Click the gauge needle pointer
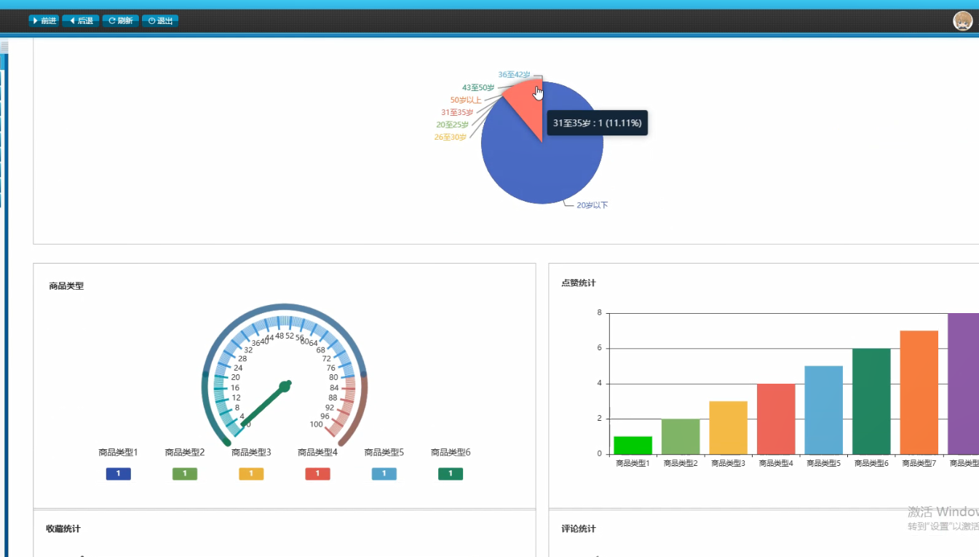This screenshot has height=557, width=979. pos(266,405)
